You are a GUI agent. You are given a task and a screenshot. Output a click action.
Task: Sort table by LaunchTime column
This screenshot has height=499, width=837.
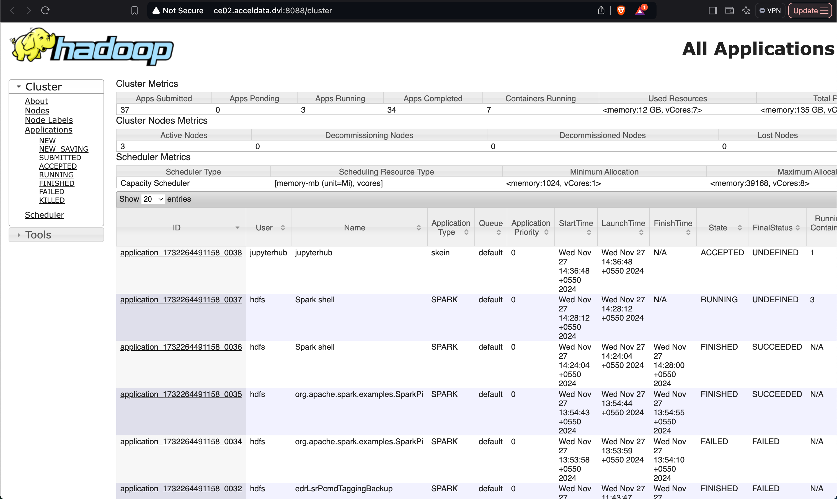[623, 228]
